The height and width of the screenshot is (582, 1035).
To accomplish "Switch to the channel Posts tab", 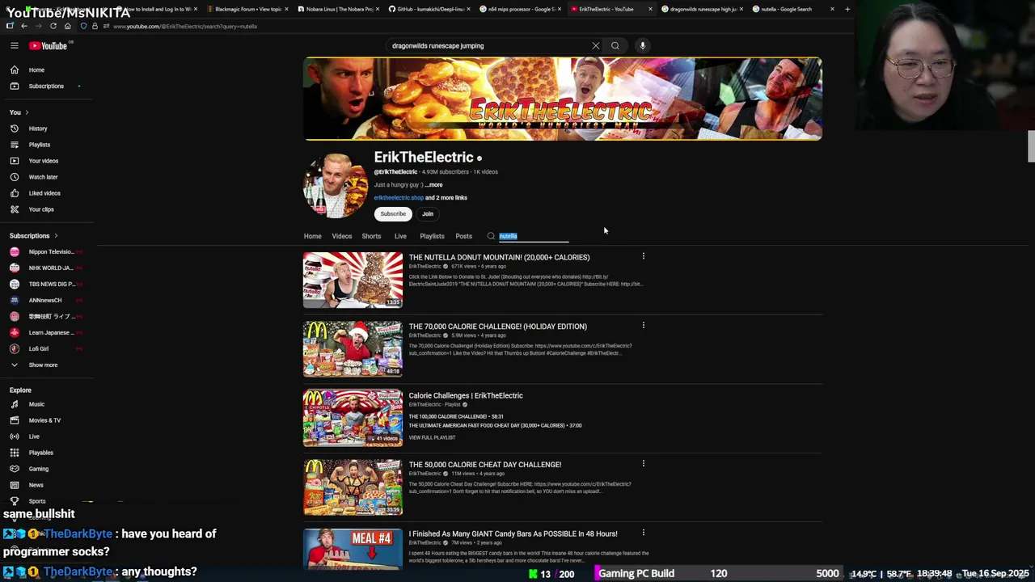I will tap(463, 236).
